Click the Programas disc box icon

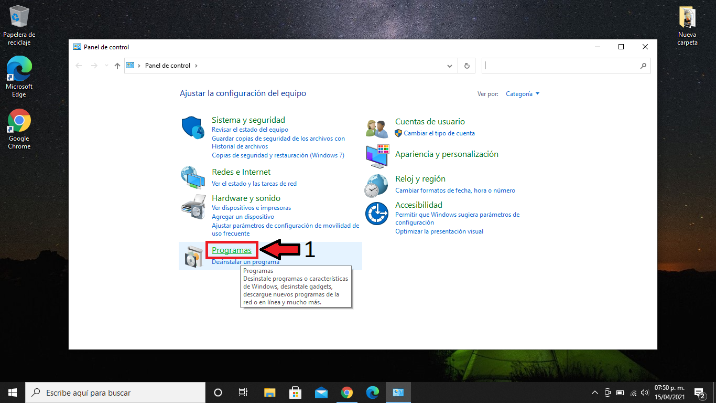pyautogui.click(x=192, y=257)
